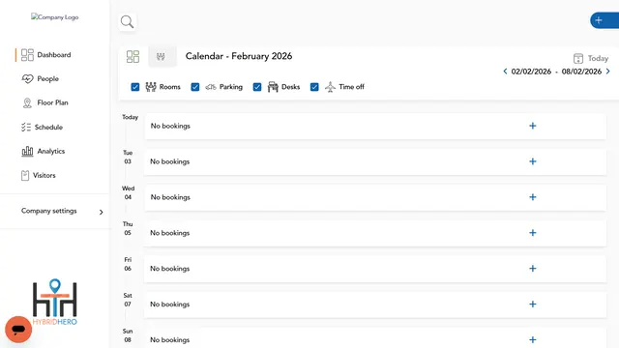Viewport: 619px width, 348px height.
Task: Select Thu 05 No bookings text
Action: 170,233
